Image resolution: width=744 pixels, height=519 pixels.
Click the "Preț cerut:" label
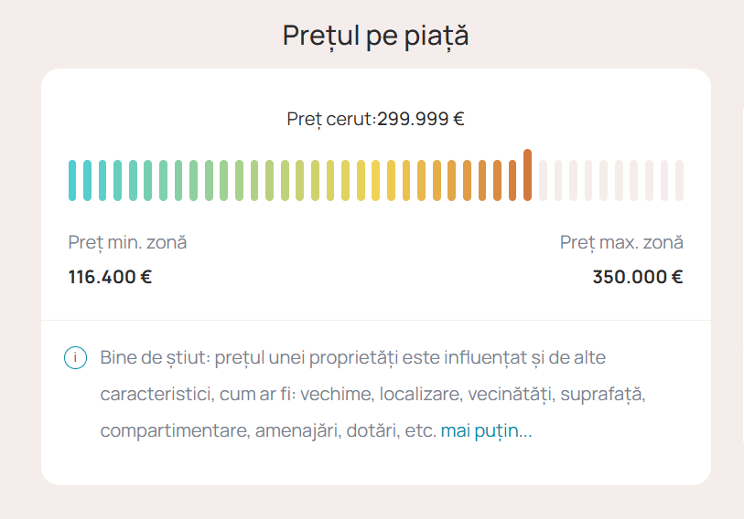[x=331, y=119]
